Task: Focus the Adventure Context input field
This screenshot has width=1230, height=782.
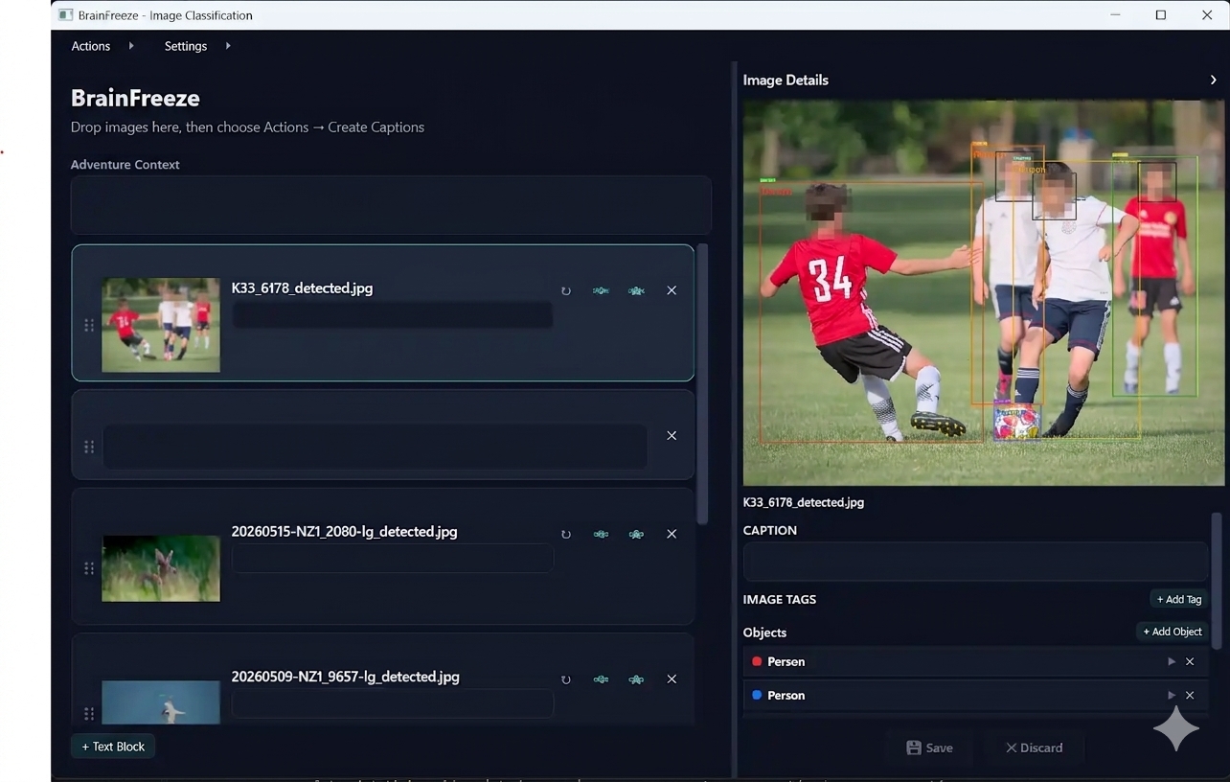Action: point(391,205)
